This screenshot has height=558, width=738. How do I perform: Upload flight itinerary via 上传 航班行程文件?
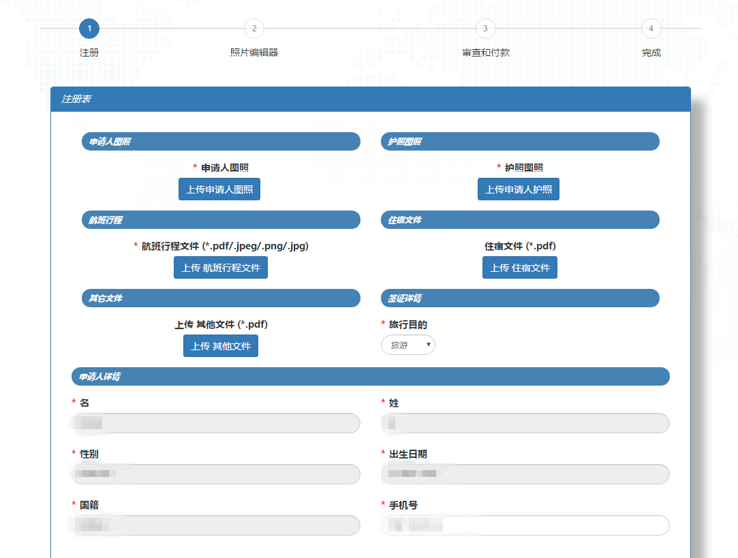tap(221, 268)
